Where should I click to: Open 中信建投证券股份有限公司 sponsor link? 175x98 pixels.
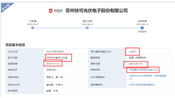[x=143, y=70]
